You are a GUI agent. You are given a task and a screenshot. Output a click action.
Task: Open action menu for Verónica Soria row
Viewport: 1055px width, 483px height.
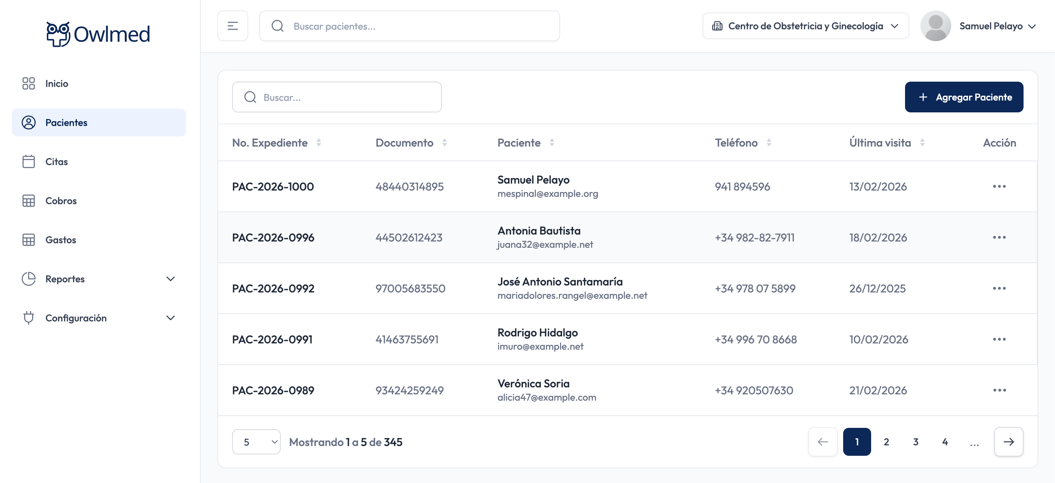(999, 390)
